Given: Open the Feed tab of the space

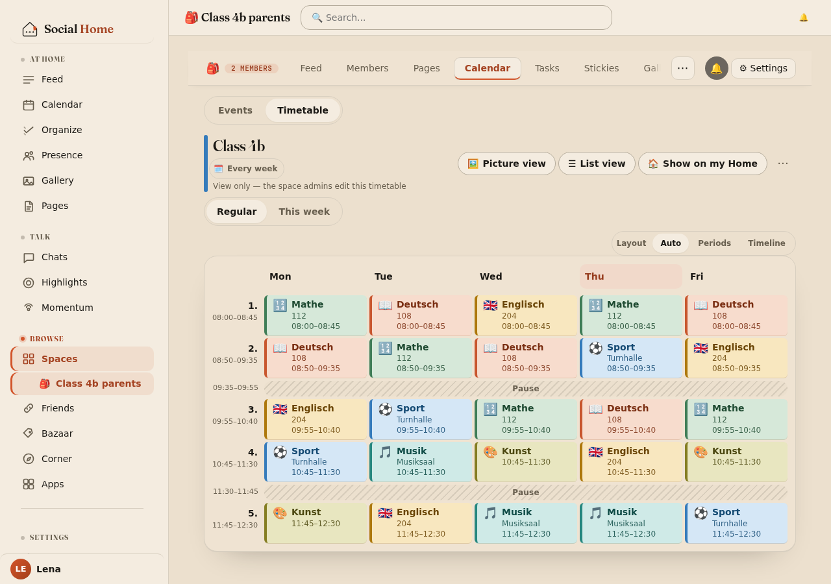Looking at the screenshot, I should click(x=311, y=68).
